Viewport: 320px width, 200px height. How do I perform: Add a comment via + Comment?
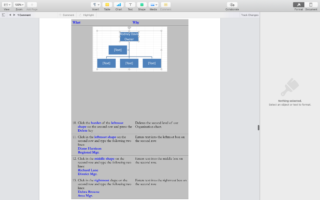tap(67, 15)
